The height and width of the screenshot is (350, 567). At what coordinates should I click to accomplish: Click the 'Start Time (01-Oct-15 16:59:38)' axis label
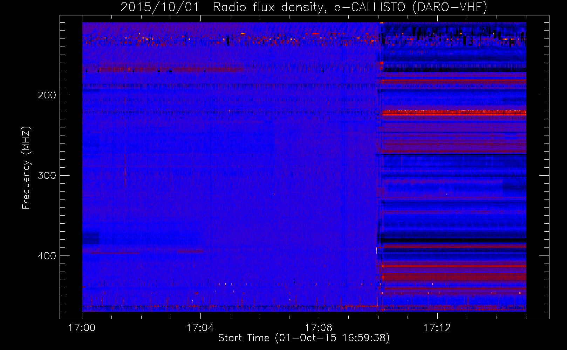[304, 338]
